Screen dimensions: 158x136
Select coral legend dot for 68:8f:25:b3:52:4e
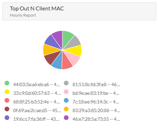coord(7,100)
